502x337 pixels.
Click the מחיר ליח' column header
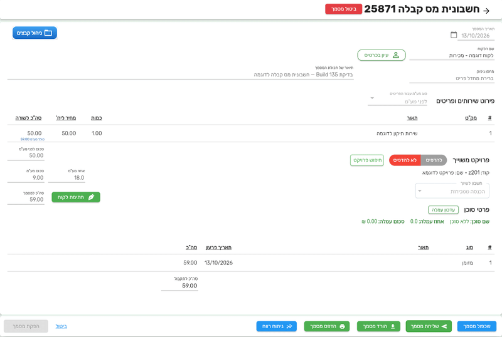coord(66,118)
